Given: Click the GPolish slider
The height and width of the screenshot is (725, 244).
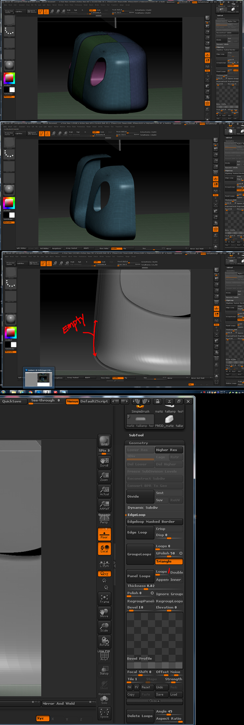Looking at the screenshot, I should point(169,554).
